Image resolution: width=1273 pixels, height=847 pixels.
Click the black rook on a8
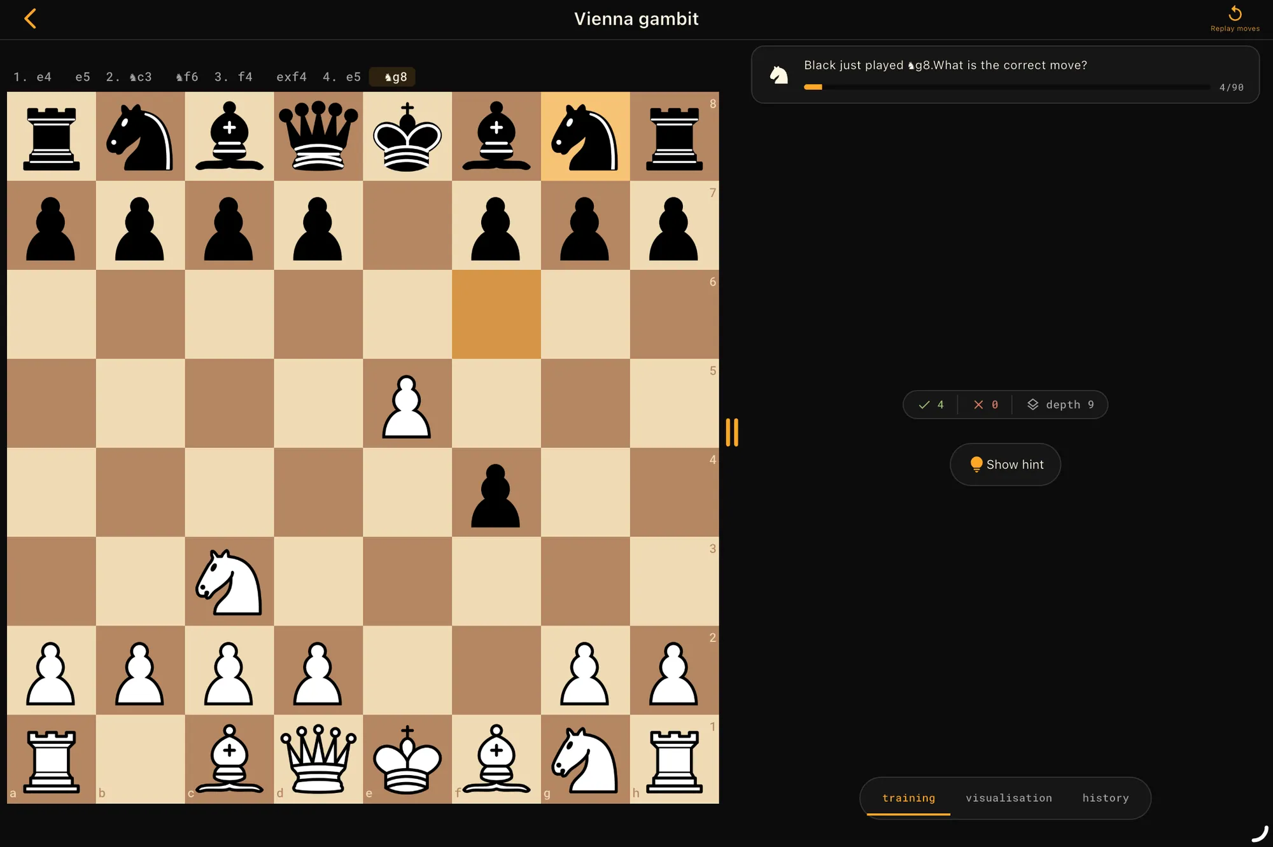[52, 139]
